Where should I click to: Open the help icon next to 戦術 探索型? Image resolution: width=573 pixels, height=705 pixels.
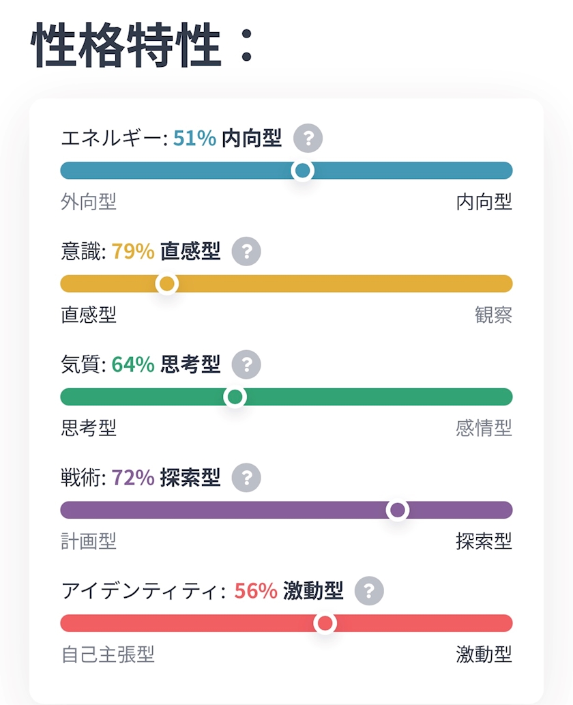point(246,478)
